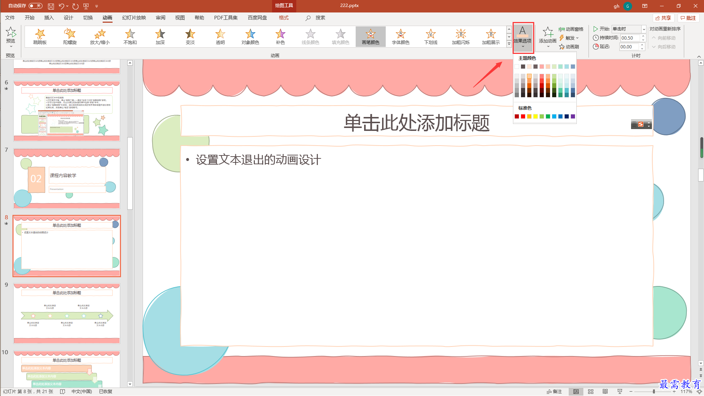Switch to the 切换 transitions tab
Screen dimensions: 704x396
click(88, 18)
